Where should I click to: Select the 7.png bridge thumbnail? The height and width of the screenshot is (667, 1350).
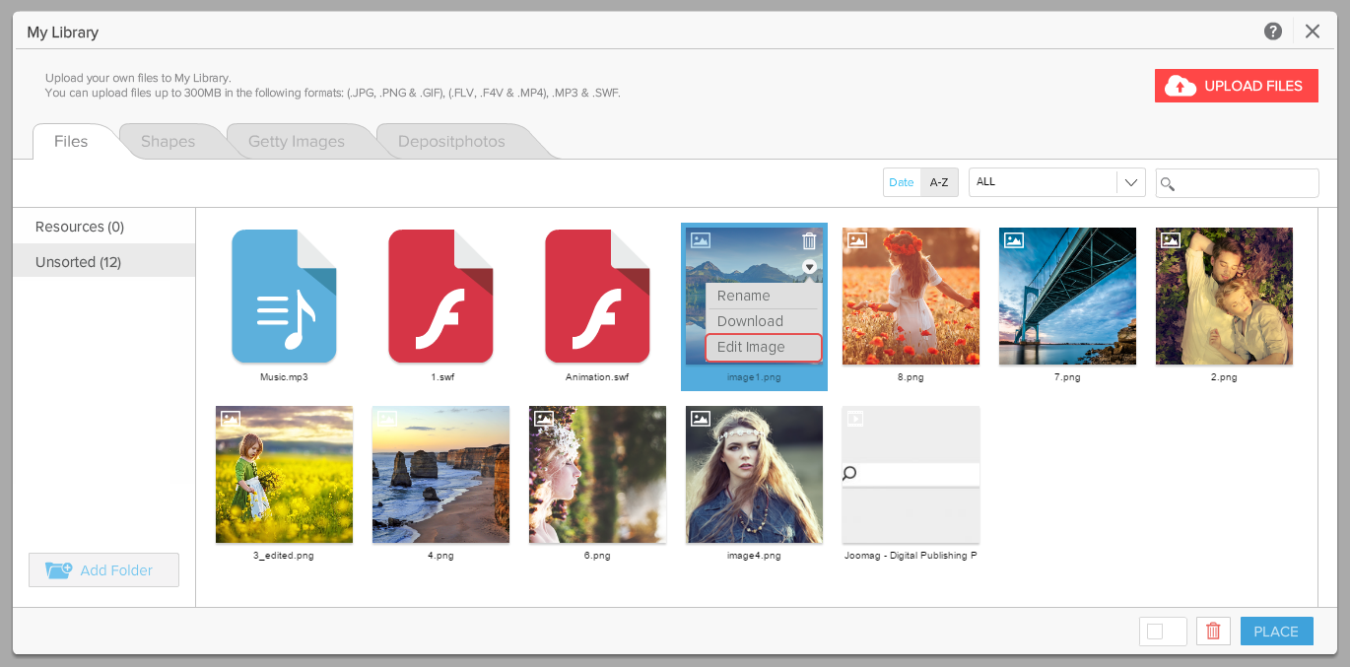[x=1067, y=297]
